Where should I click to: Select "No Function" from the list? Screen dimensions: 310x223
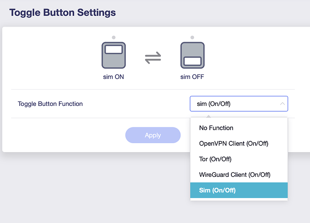click(x=216, y=128)
